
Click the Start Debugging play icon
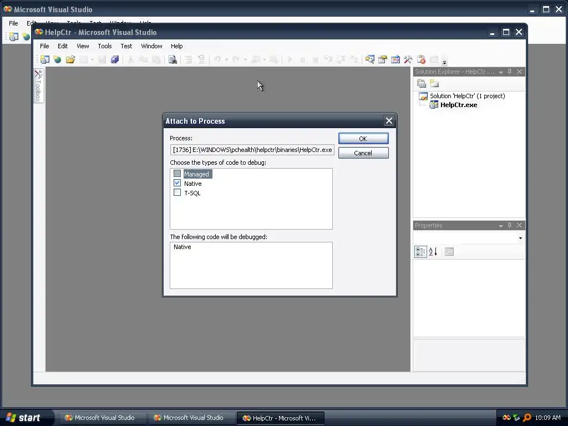[x=290, y=59]
